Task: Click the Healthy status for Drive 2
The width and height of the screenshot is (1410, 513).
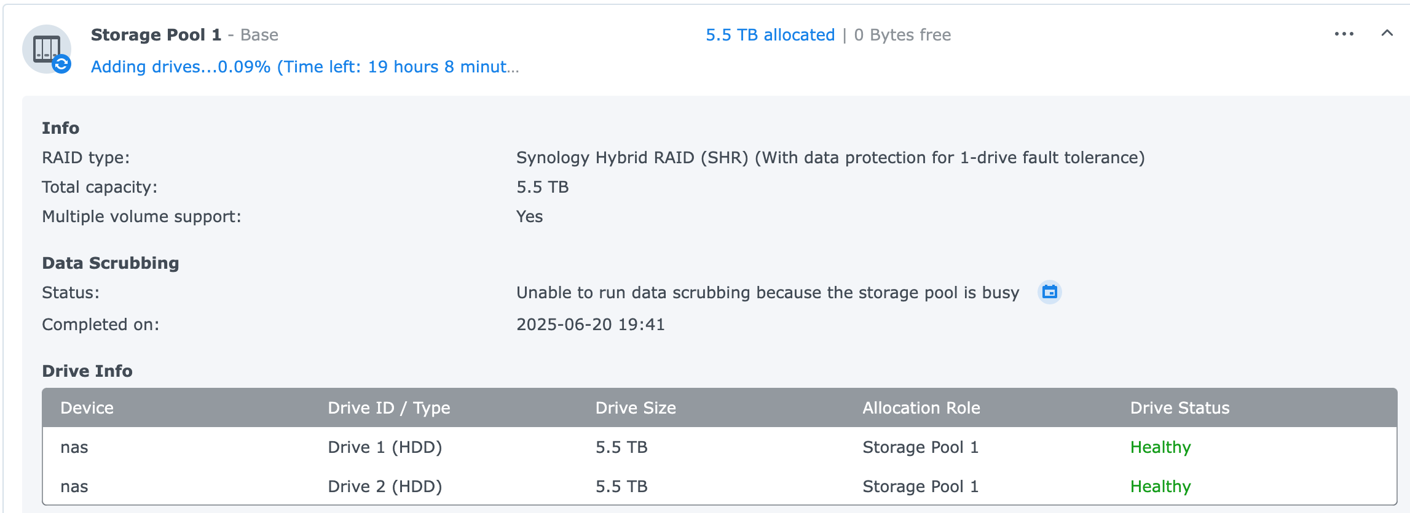Action: click(x=1160, y=487)
